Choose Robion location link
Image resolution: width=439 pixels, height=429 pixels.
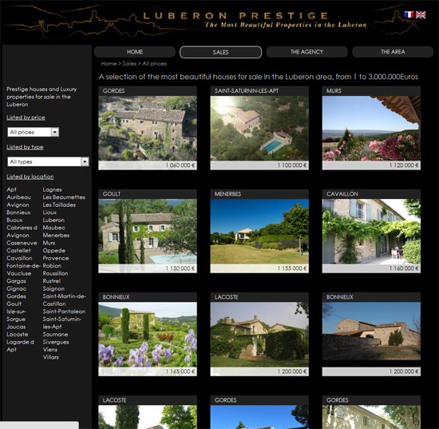pos(52,266)
